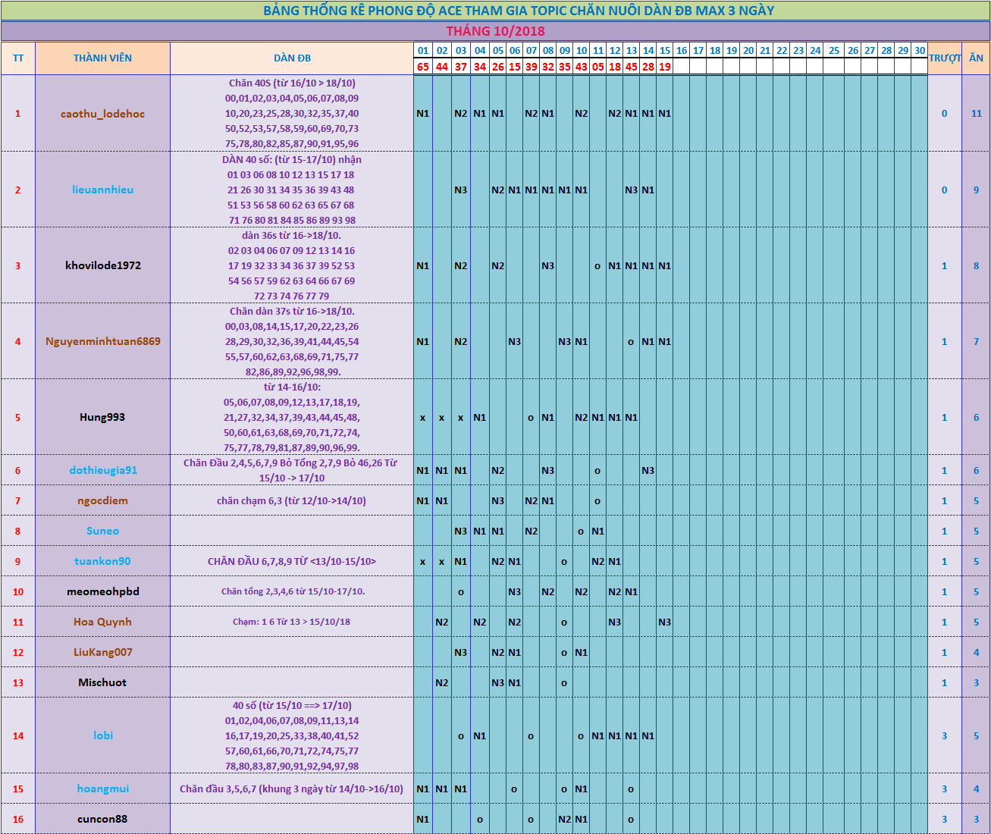Click the day 01 column header
The height and width of the screenshot is (834, 991).
tap(423, 51)
